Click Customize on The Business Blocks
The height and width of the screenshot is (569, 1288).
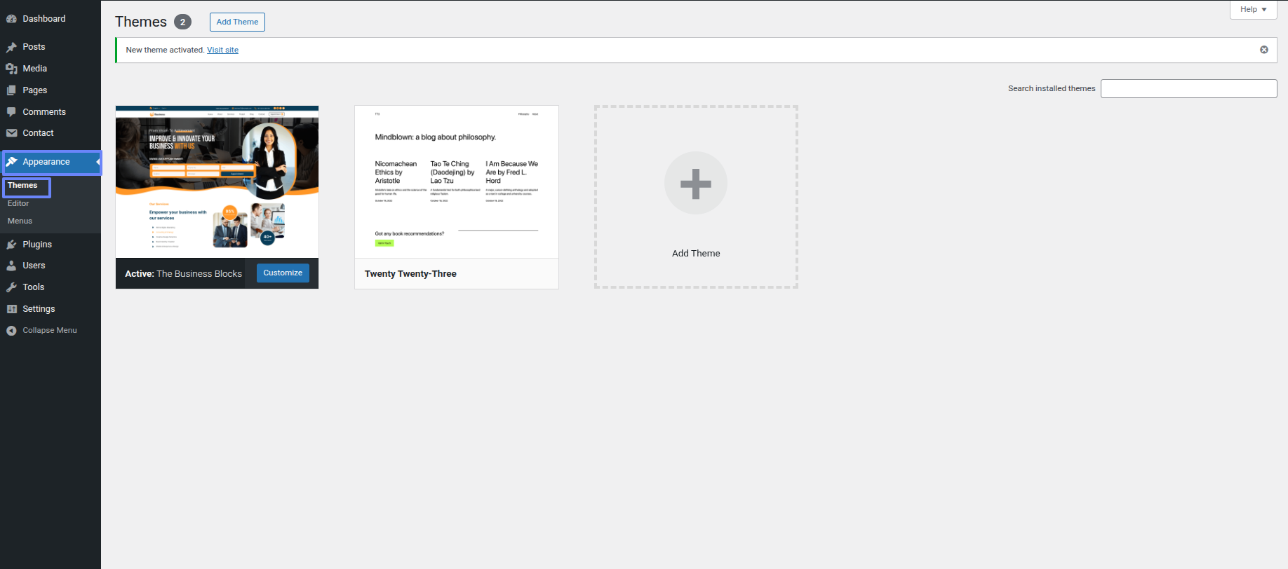point(283,273)
